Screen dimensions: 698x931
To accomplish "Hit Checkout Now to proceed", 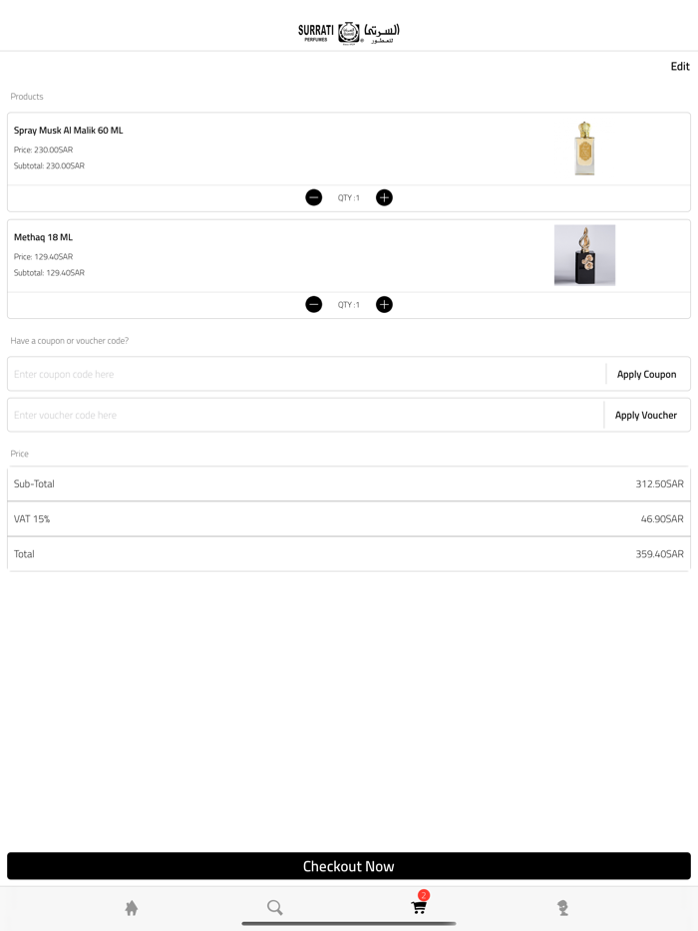I will click(x=348, y=865).
